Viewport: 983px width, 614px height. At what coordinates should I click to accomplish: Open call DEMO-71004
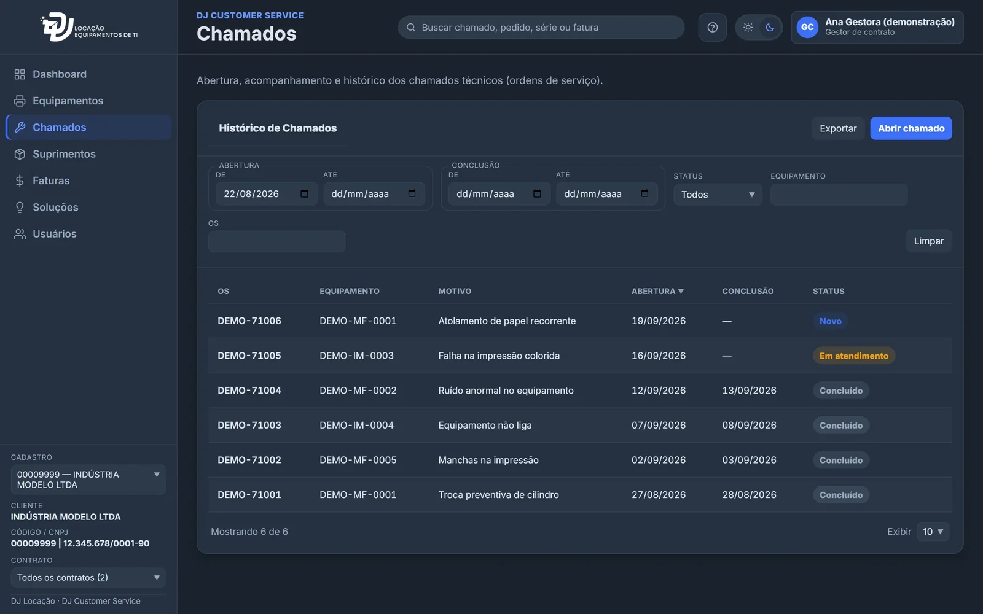[x=249, y=391]
